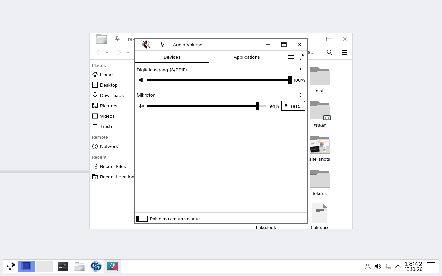The height and width of the screenshot is (276, 442).
Task: Click the Test... microphone button
Action: (293, 106)
